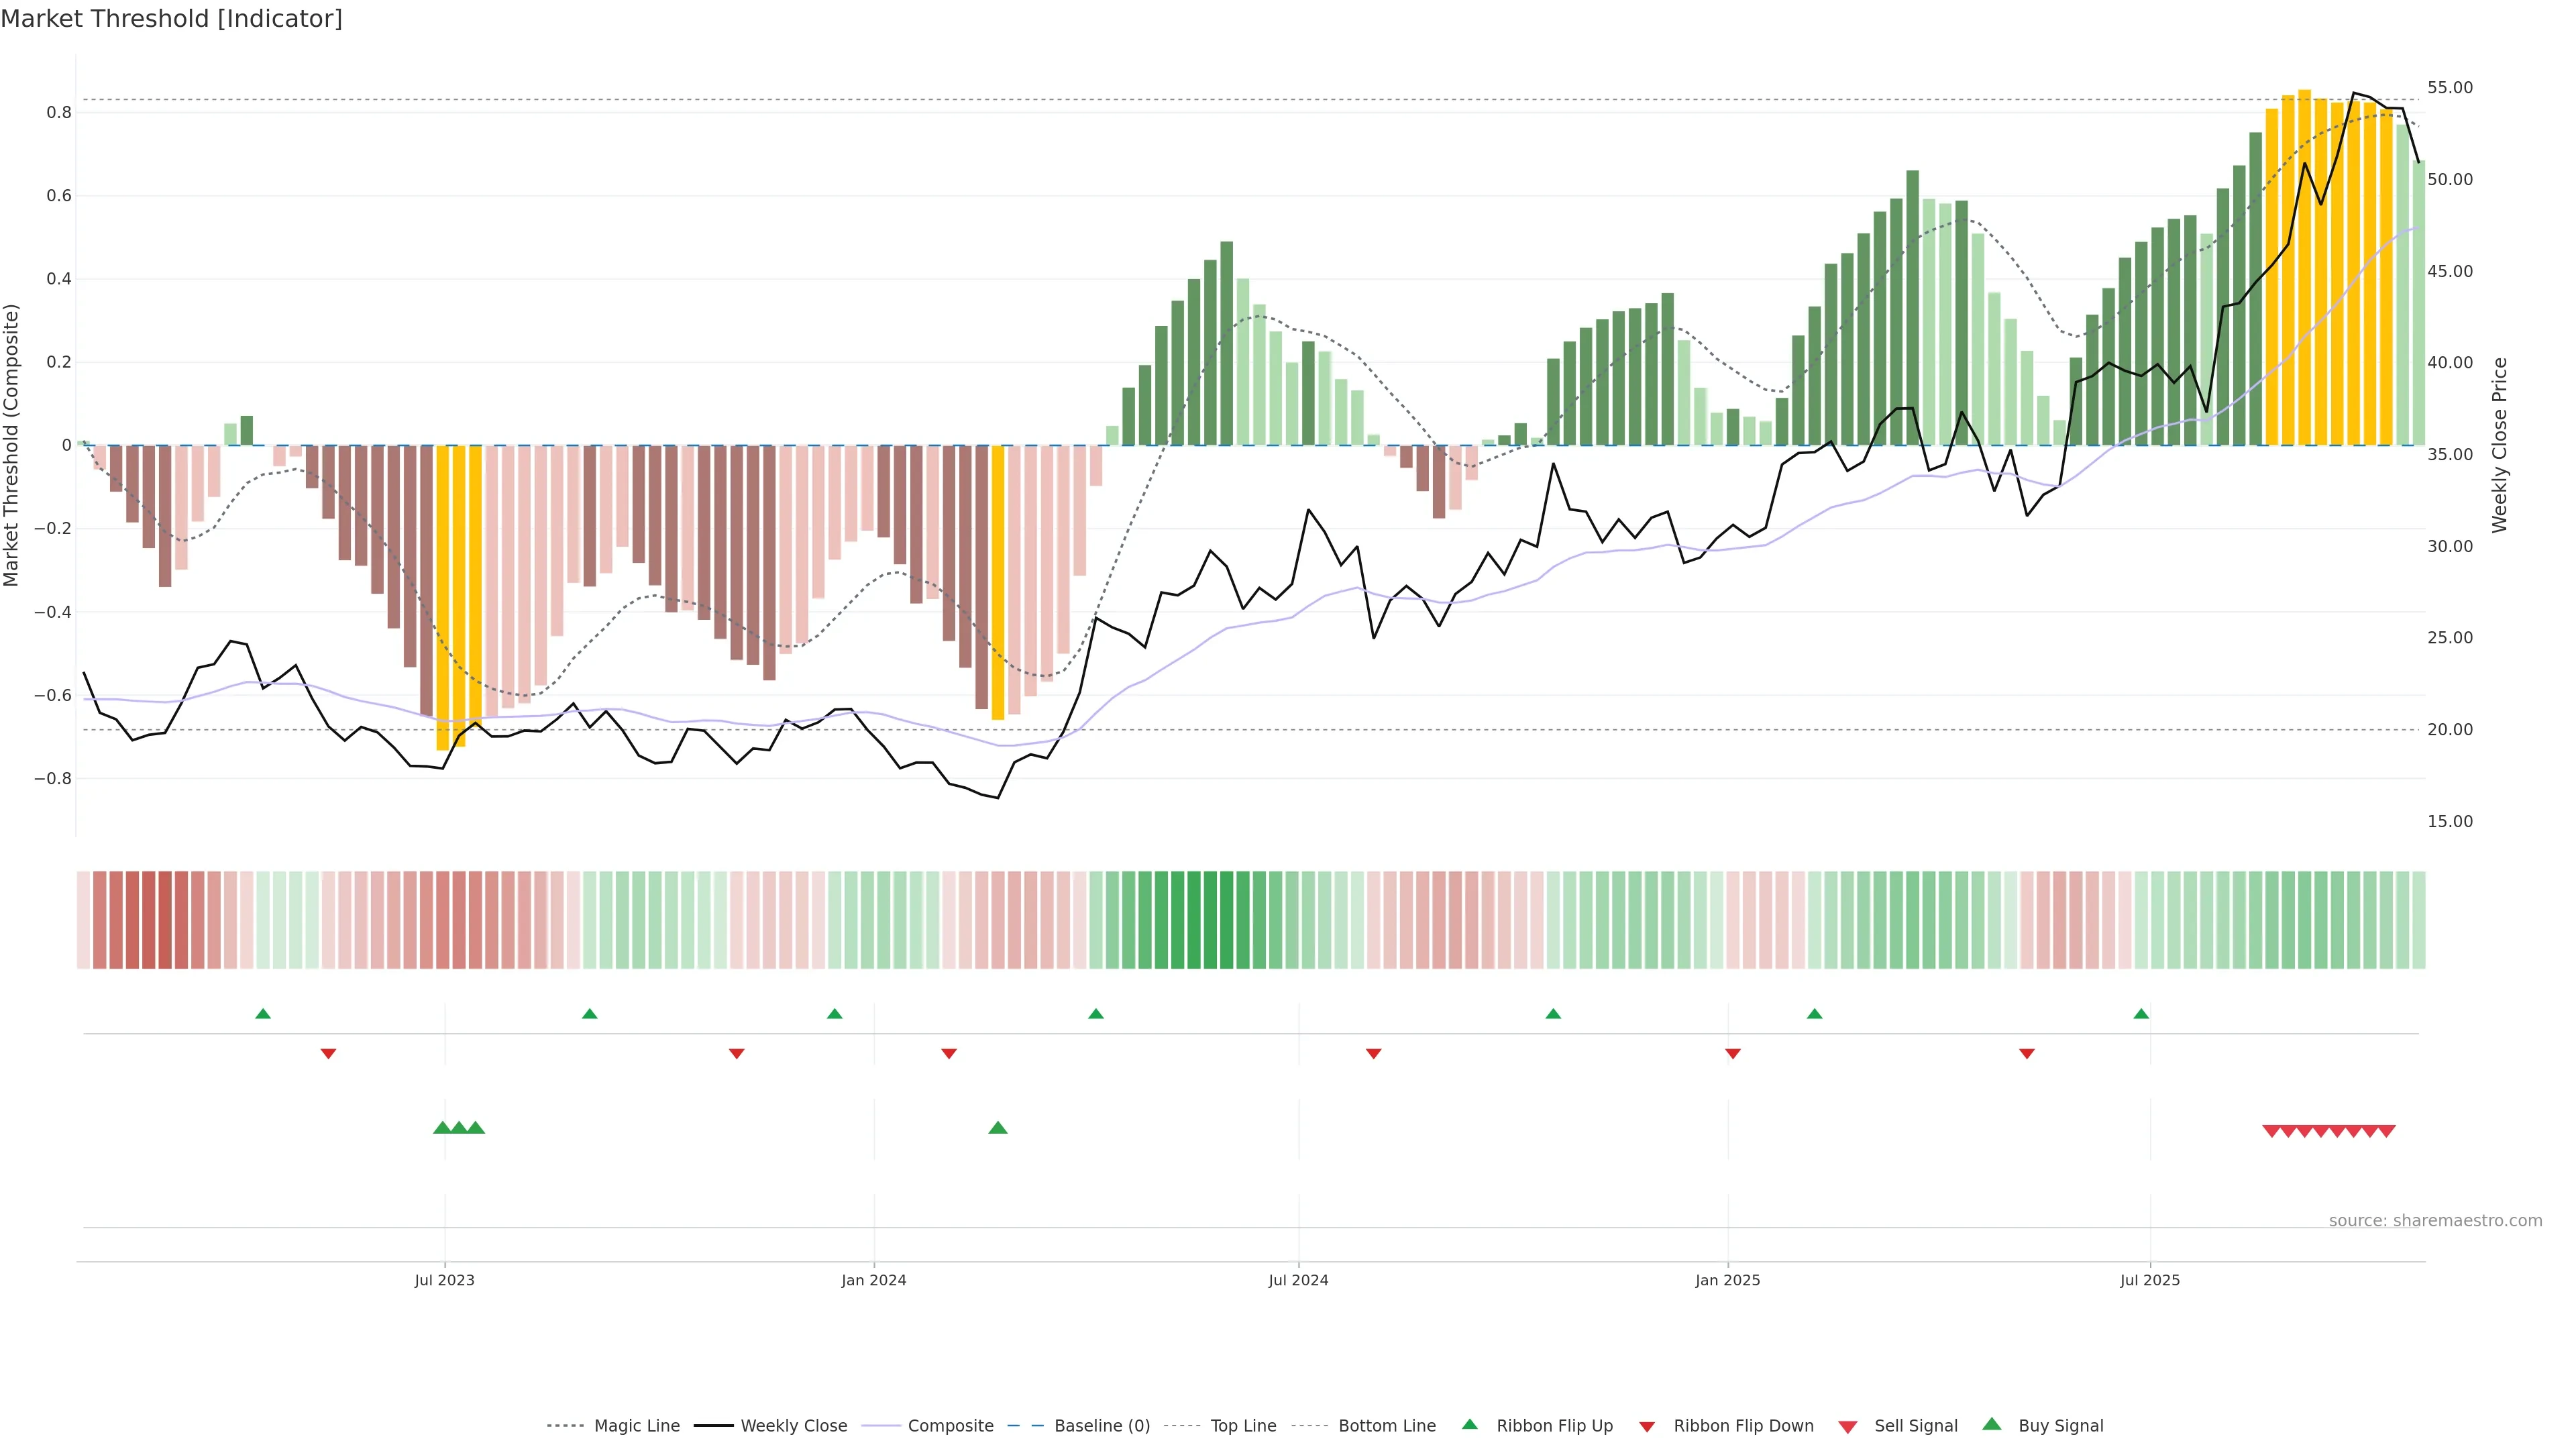
Task: Toggle the Magic Line legend entry
Action: 636,1426
